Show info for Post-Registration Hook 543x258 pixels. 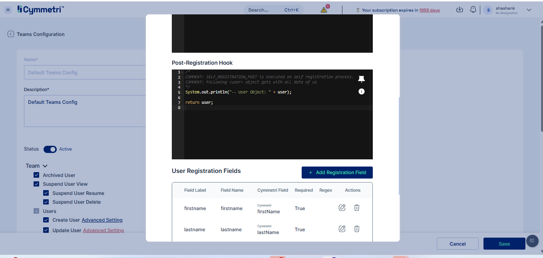point(362,91)
